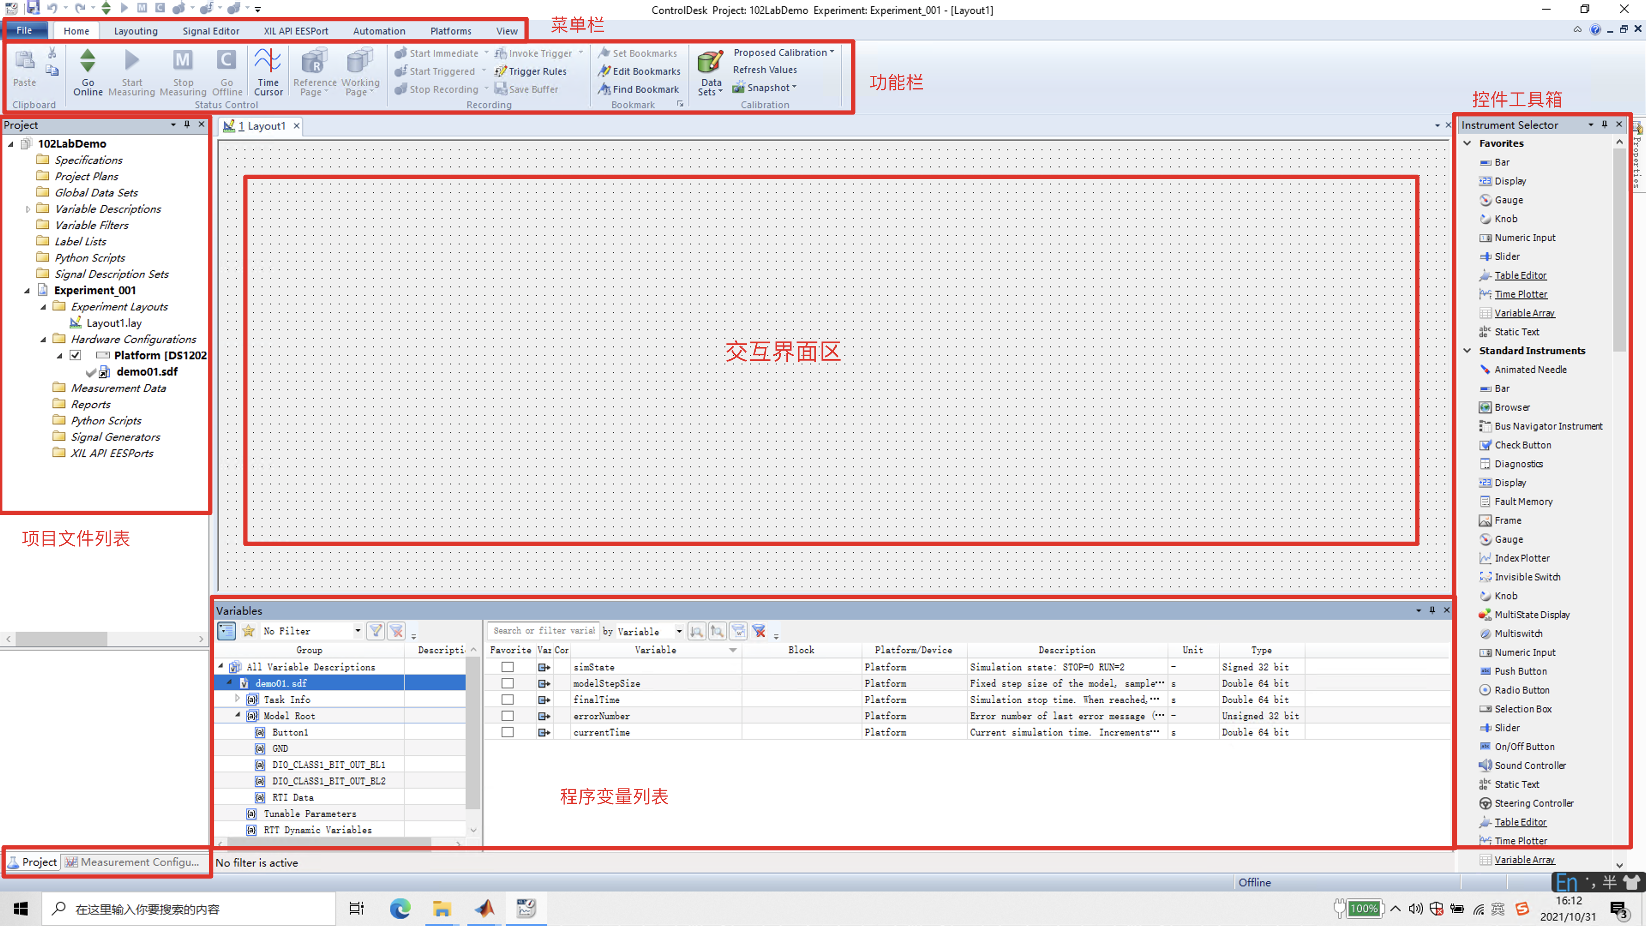This screenshot has width=1646, height=926.
Task: Toggle Favorite checkbox for errorNumber
Action: (x=508, y=716)
